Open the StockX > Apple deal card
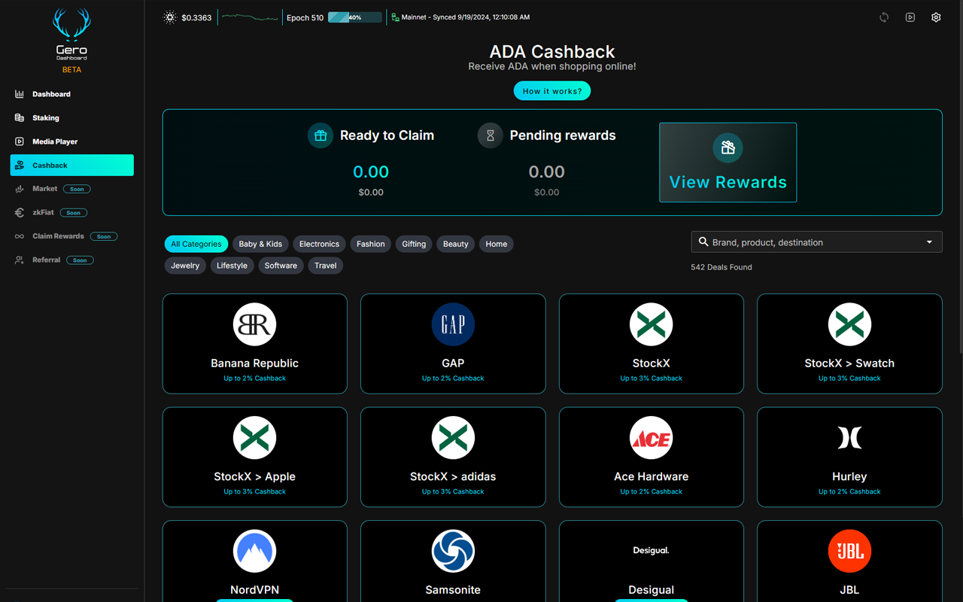963x602 pixels. [x=254, y=457]
